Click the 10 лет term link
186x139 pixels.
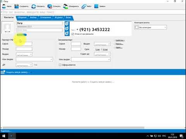tap(105, 49)
